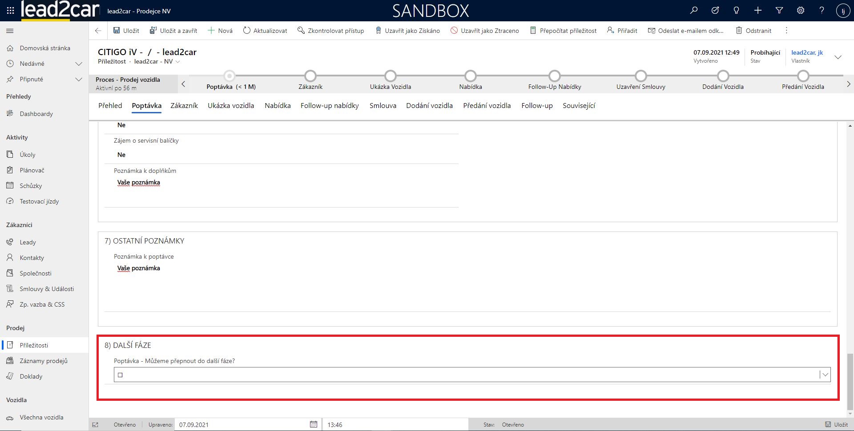Click the back arrow in command bar
The image size is (854, 431).
coord(98,31)
